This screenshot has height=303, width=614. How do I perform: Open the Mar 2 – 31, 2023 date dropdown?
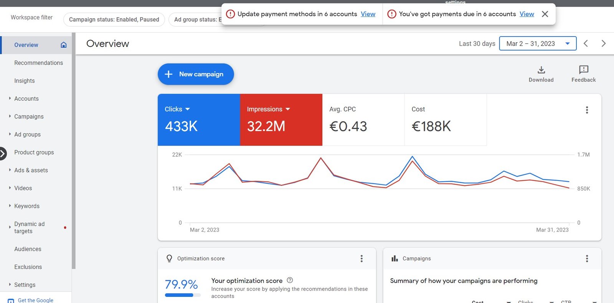point(538,44)
